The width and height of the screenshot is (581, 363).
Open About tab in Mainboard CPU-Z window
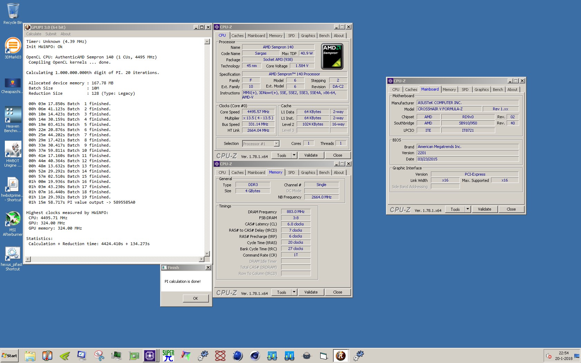(513, 90)
